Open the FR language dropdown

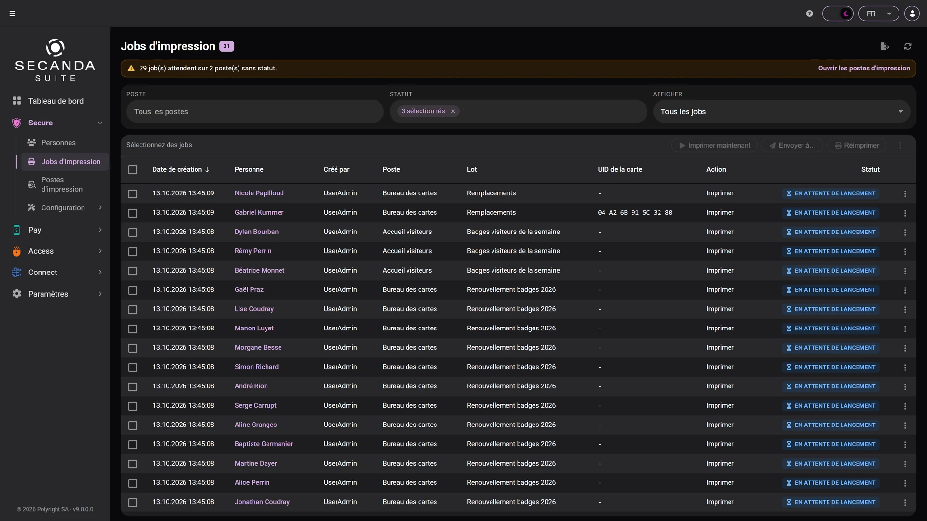pos(879,14)
